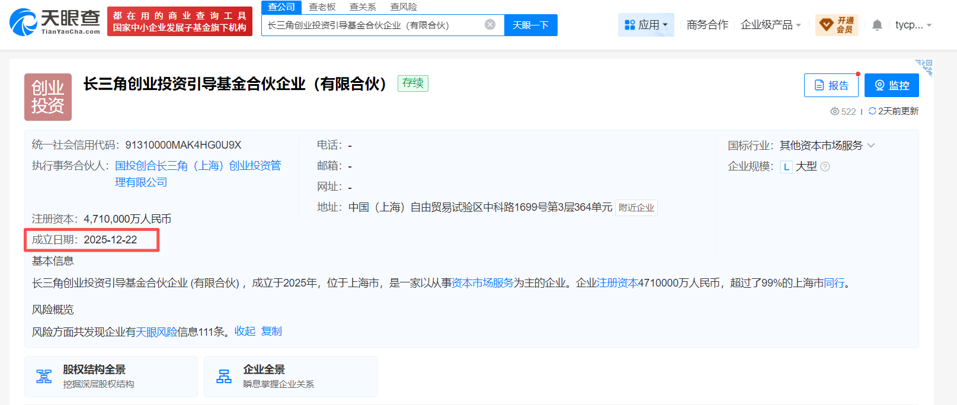Click 复制 to copy risk text
Image resolution: width=957 pixels, height=405 pixels.
click(x=271, y=332)
